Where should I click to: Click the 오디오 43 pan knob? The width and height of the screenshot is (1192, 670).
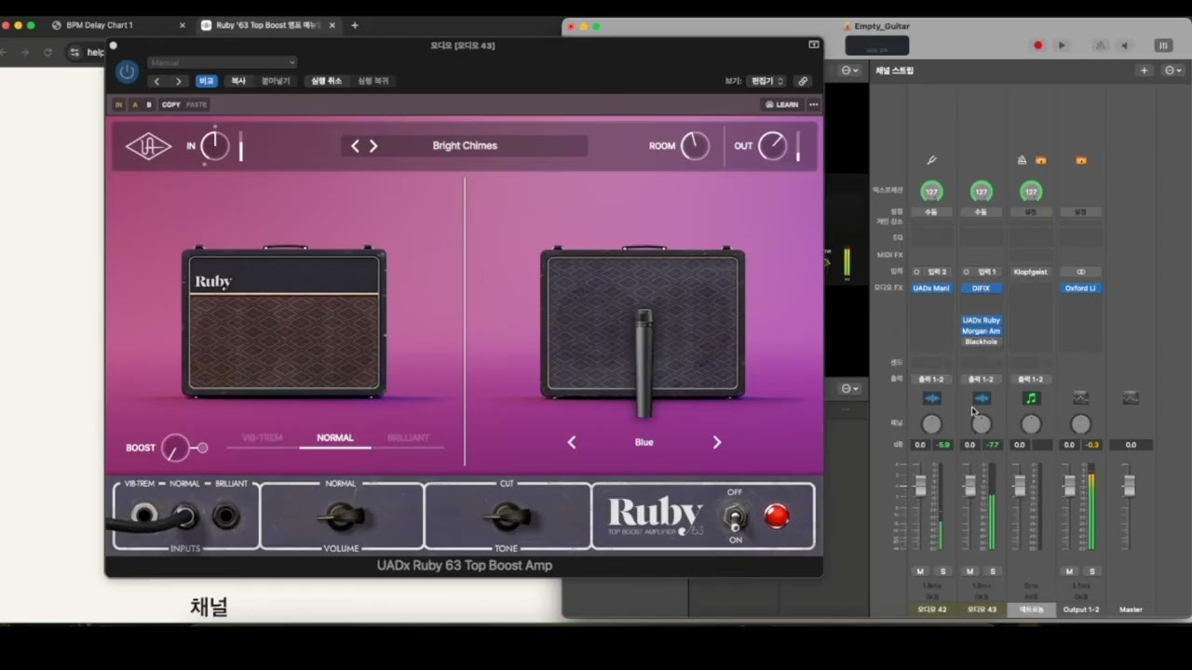(x=981, y=424)
